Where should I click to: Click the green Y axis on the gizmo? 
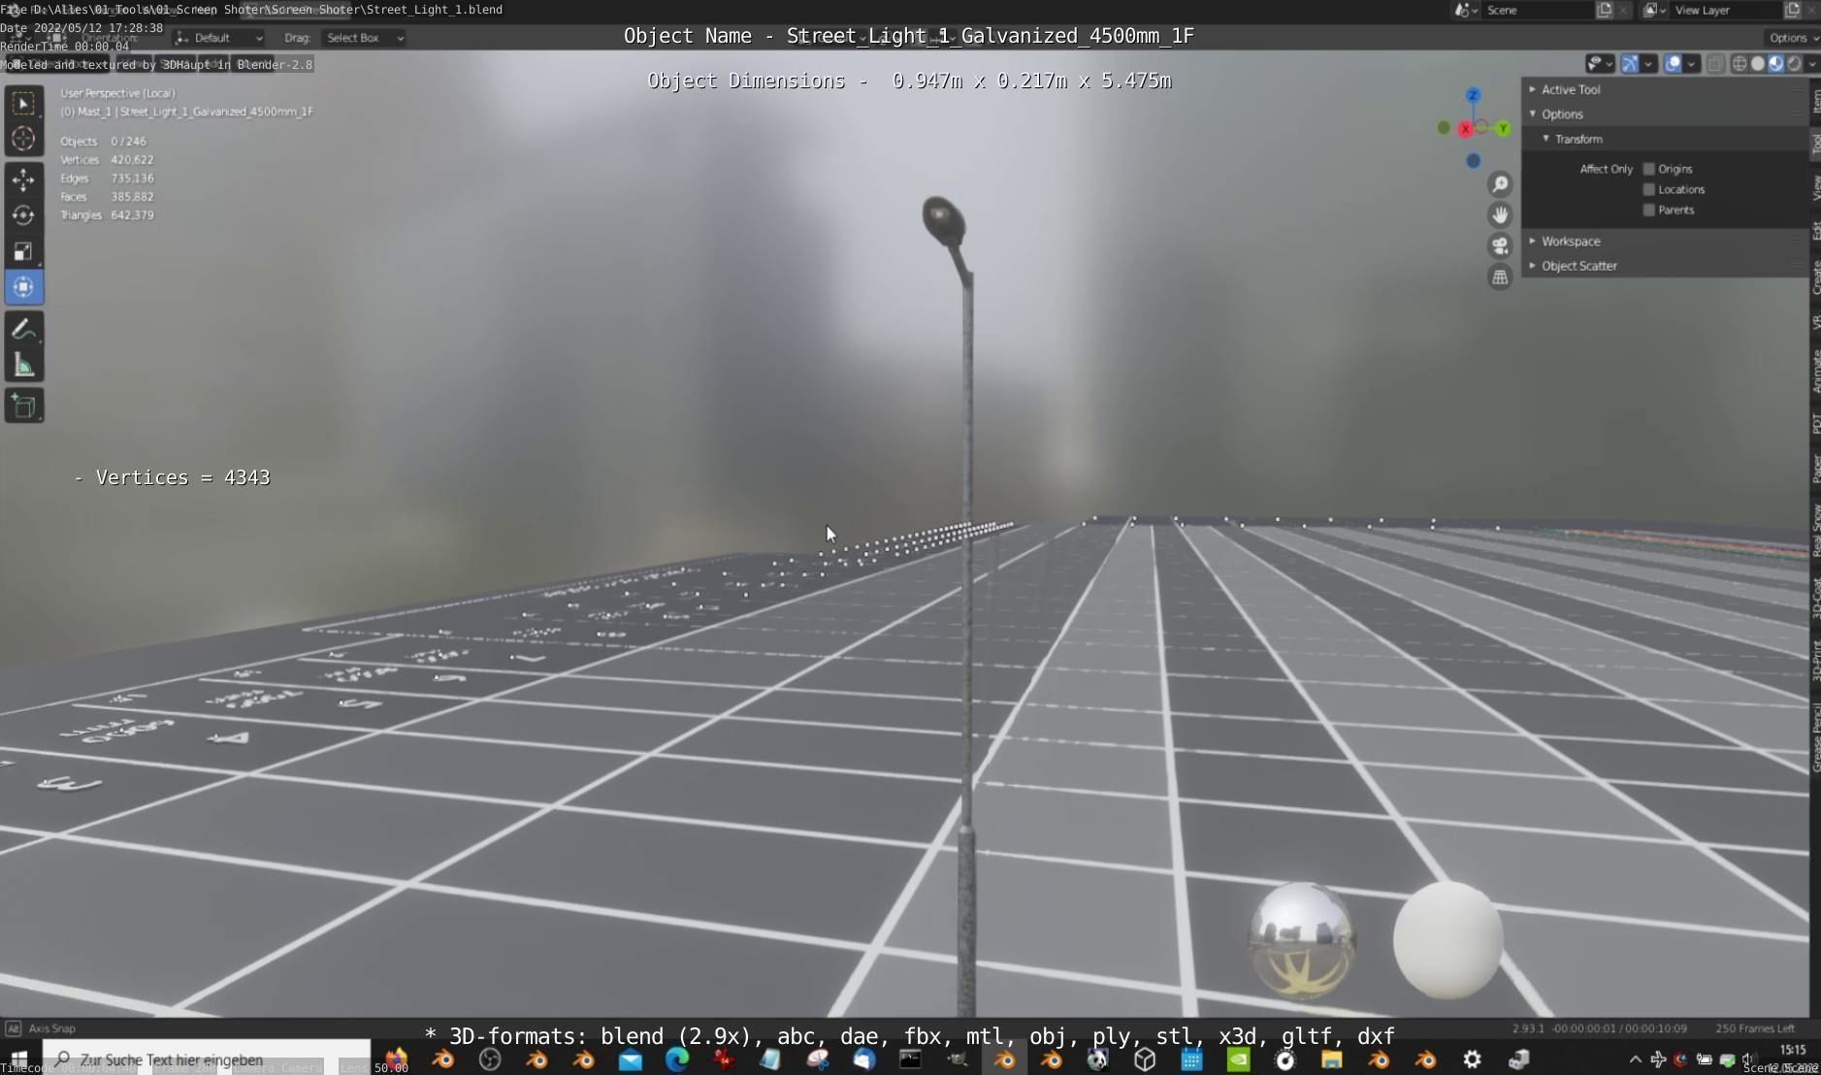point(1503,128)
